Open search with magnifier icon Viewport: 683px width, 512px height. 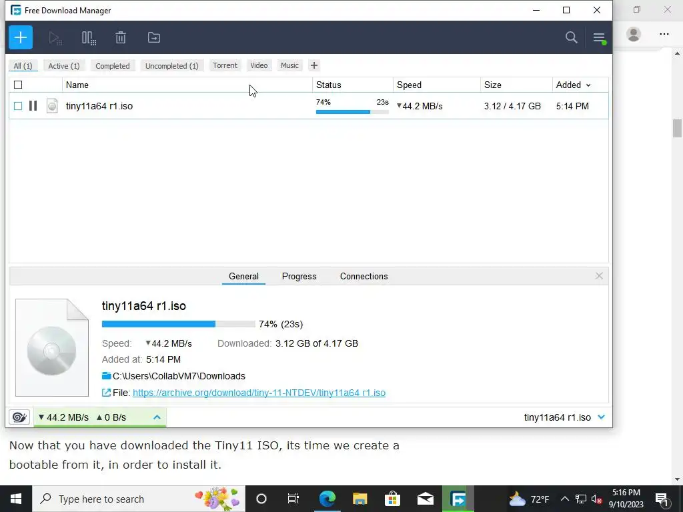[x=572, y=37]
